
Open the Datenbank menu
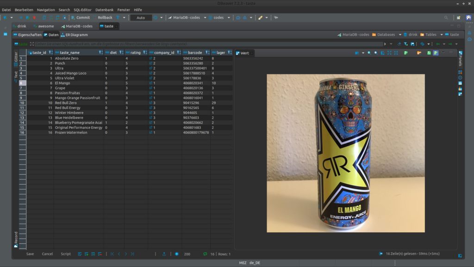coord(104,10)
